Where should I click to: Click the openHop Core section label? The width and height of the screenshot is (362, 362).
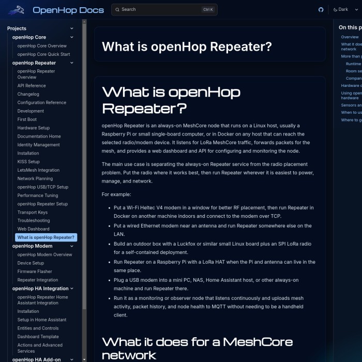(29, 37)
